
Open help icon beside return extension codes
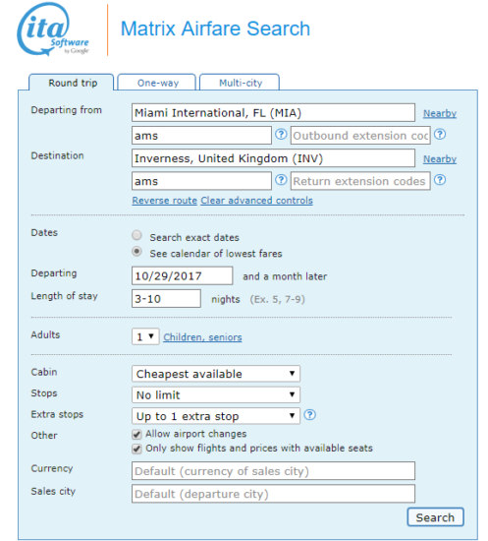(x=440, y=180)
